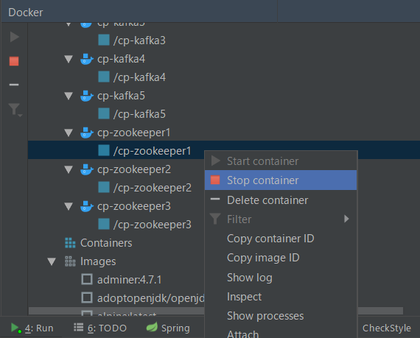
Task: Click the cp-kafka5 Docker whale icon
Action: pyautogui.click(x=87, y=96)
